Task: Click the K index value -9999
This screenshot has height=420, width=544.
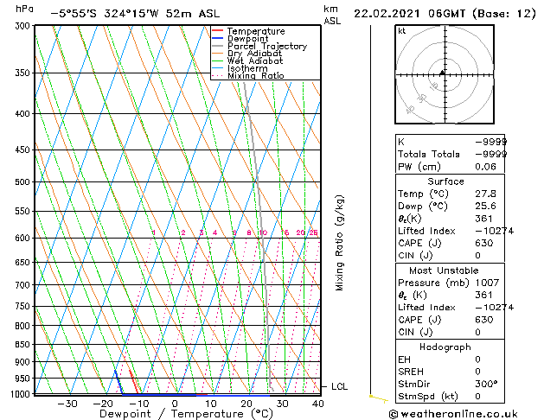Action: [x=490, y=142]
